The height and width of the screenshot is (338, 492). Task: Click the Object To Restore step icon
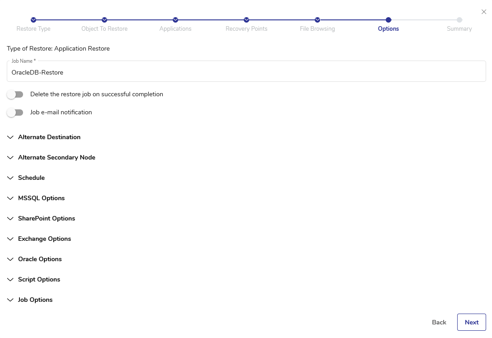coord(104,20)
